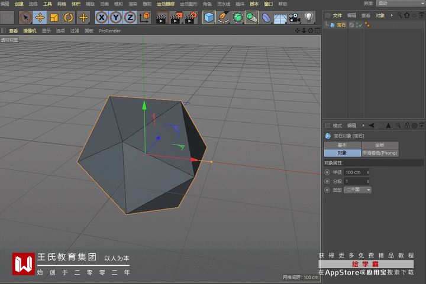The width and height of the screenshot is (426, 284).
Task: Click the viewport zoom/dolly navigation icon
Action: coord(304,31)
